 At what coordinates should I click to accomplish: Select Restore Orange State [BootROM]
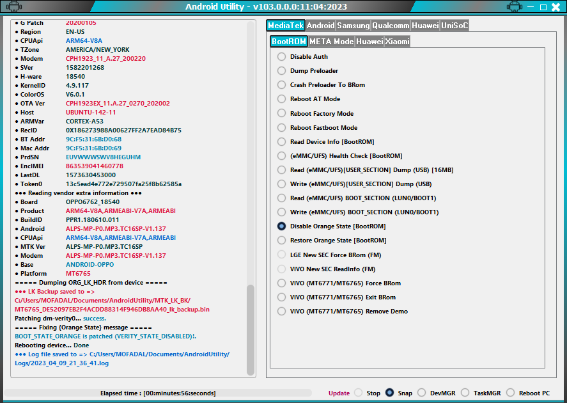click(x=281, y=241)
